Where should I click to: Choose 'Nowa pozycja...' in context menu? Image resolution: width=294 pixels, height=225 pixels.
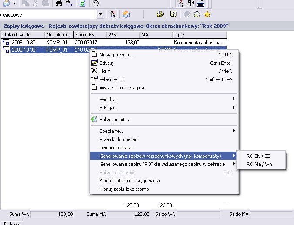pyautogui.click(x=164, y=55)
